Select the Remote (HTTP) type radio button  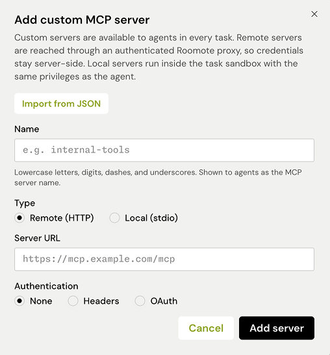tap(19, 218)
